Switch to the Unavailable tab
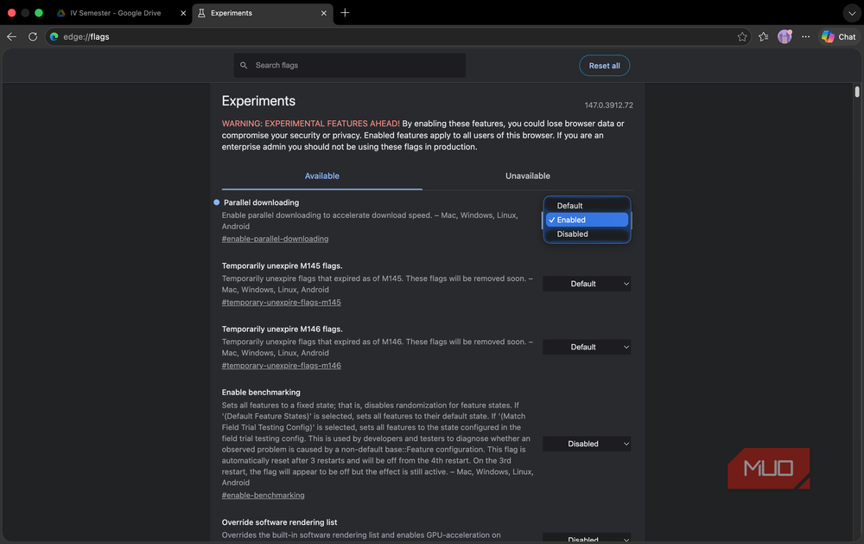 [x=527, y=176]
